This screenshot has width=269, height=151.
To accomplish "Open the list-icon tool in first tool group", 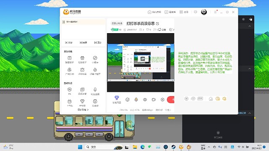I will 69,60.
